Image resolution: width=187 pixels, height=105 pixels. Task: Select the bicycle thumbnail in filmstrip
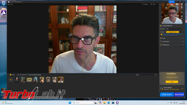(29, 80)
